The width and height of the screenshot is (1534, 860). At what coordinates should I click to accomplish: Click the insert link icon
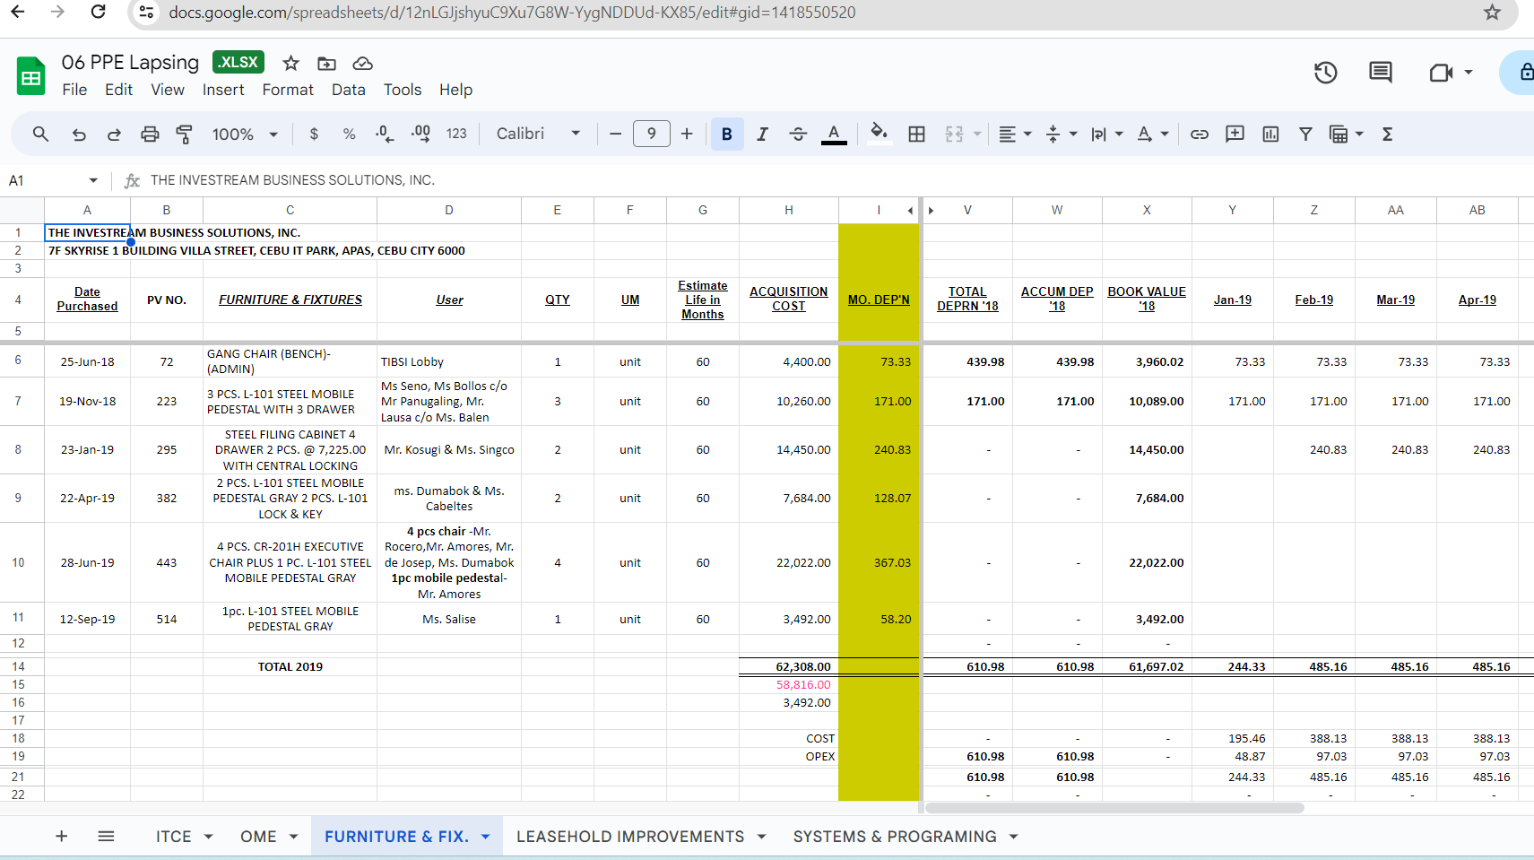[x=1199, y=135]
